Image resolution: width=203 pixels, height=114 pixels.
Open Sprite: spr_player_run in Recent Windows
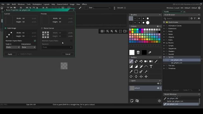(175, 101)
